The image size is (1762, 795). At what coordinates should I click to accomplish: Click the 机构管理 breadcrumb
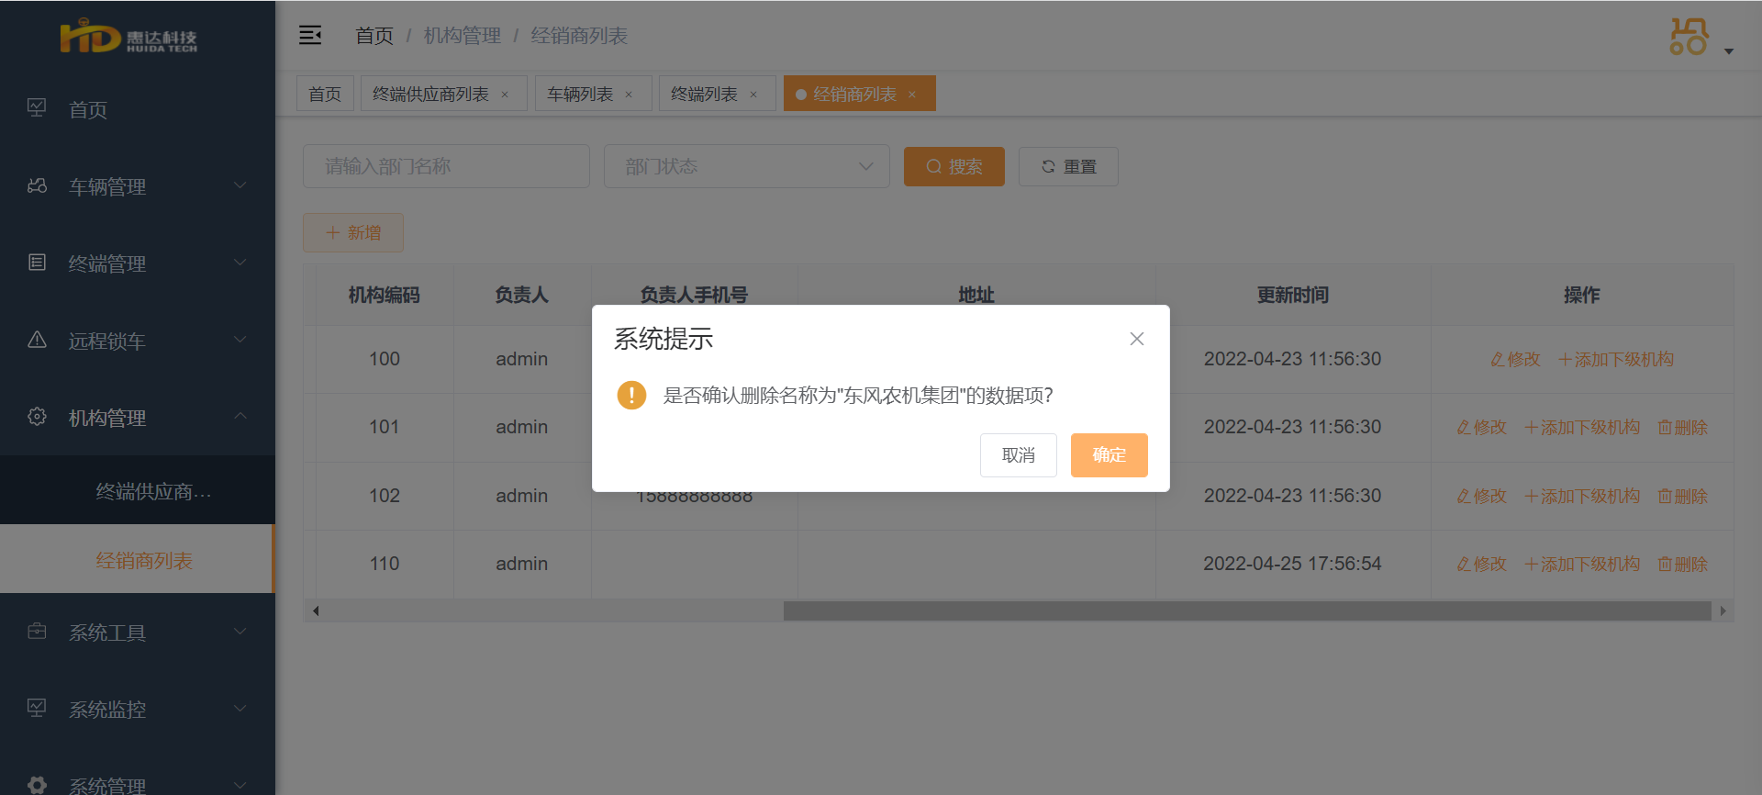463,36
